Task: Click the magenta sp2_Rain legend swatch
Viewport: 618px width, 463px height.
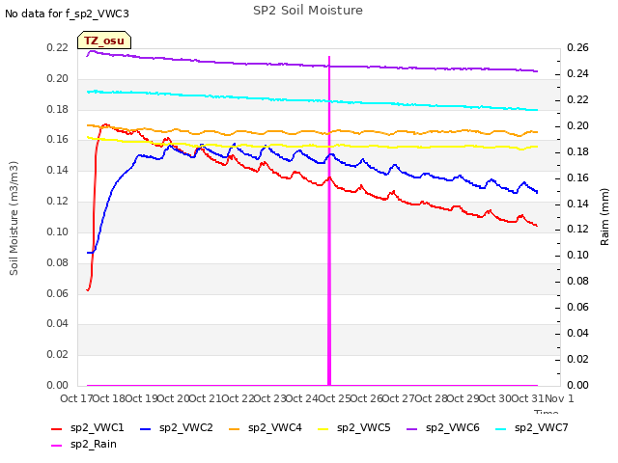Action: click(x=57, y=446)
